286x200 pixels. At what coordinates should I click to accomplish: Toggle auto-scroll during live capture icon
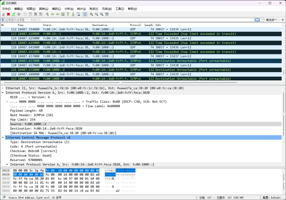point(78,14)
